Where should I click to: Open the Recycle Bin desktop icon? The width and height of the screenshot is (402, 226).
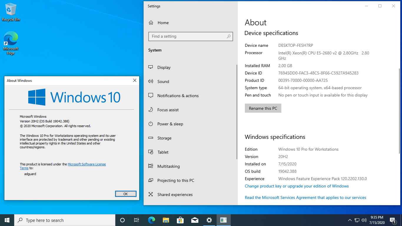point(11,12)
